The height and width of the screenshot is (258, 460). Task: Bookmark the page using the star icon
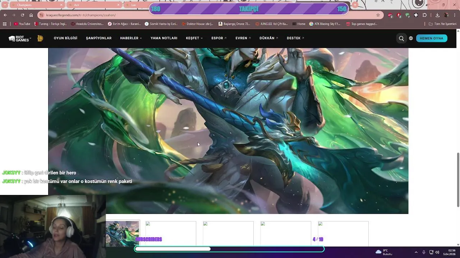378,15
